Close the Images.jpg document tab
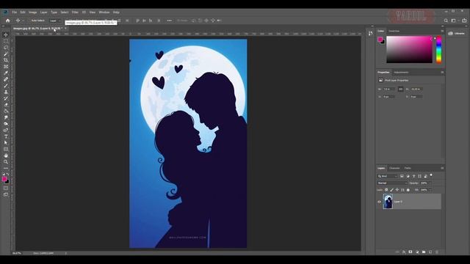The image size is (470, 264). click(65, 29)
